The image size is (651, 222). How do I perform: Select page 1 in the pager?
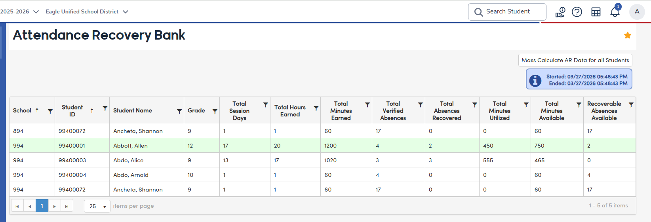click(x=42, y=206)
